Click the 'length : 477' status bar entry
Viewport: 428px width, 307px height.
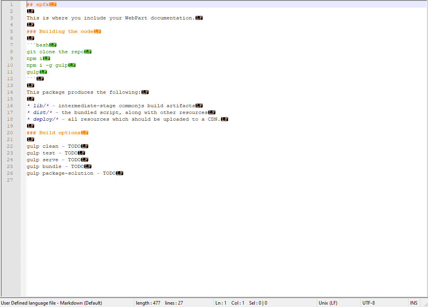click(x=148, y=303)
